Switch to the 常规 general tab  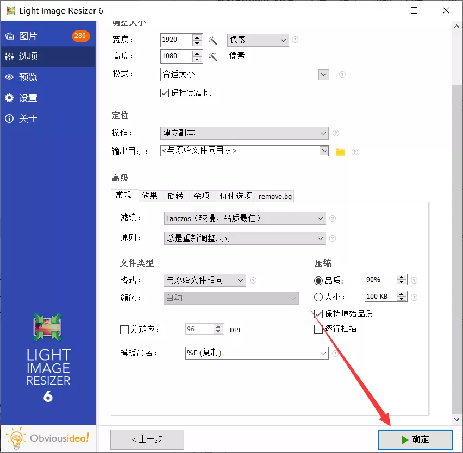tap(124, 195)
